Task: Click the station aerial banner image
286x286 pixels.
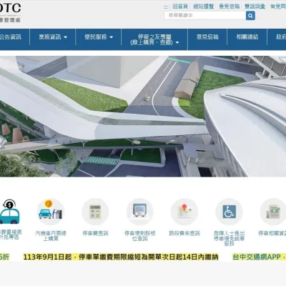Action: [x=143, y=117]
